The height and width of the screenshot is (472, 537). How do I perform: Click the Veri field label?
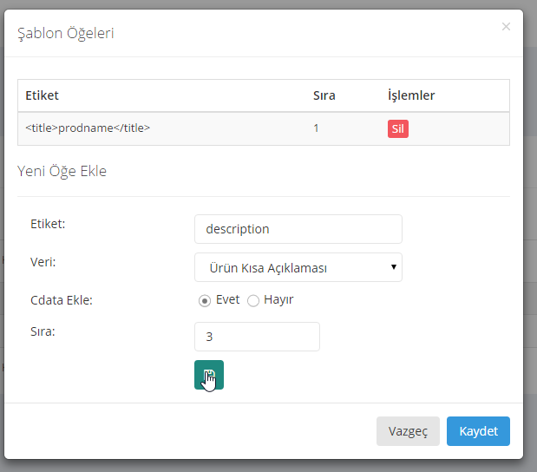pyautogui.click(x=43, y=261)
